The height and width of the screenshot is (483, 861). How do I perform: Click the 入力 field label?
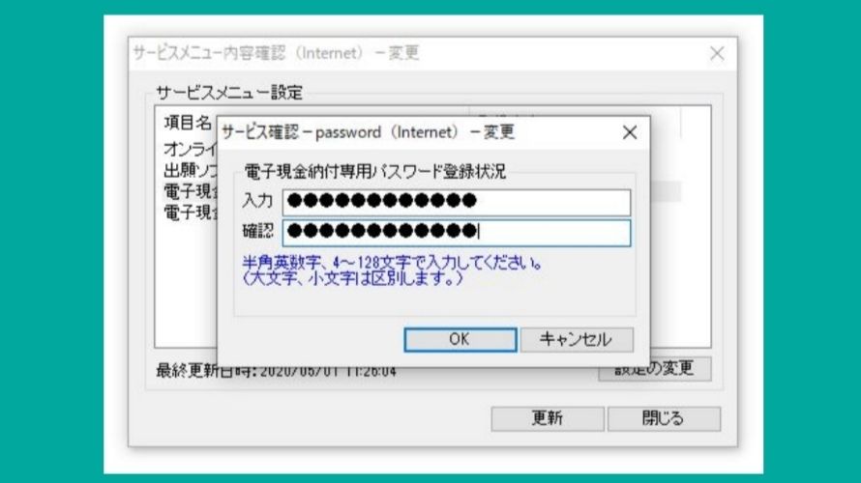pos(257,201)
